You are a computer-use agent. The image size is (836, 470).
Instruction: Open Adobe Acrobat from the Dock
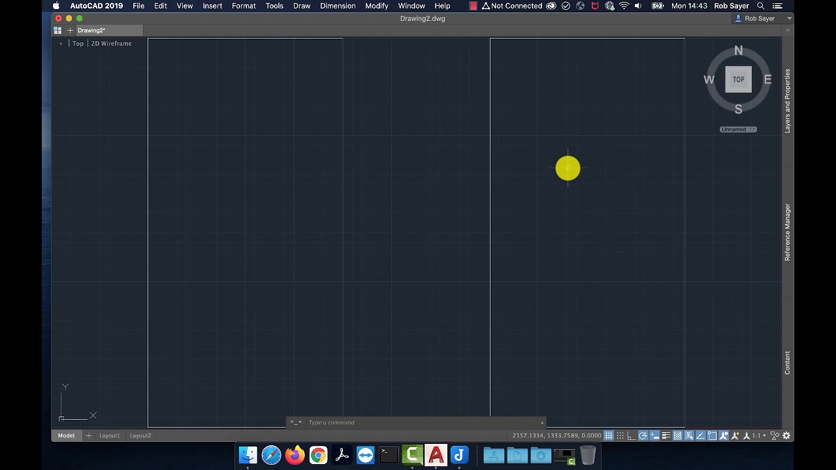point(342,455)
